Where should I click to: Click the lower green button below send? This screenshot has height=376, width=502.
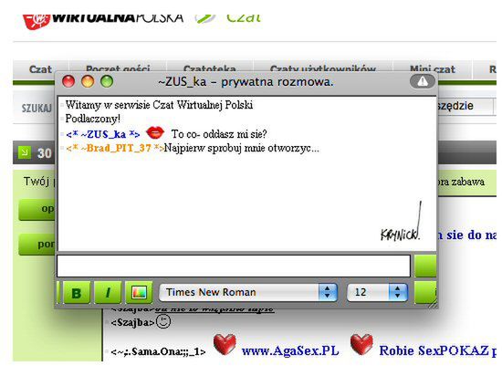426,292
